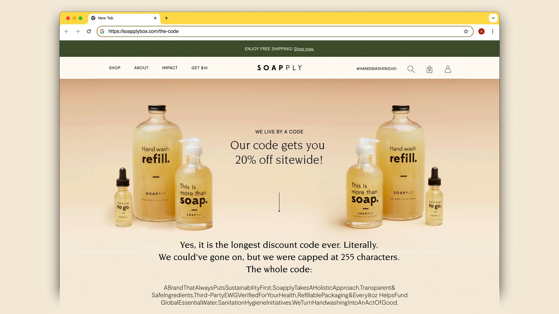Open the red profile avatar A
The height and width of the screenshot is (314, 559).
482,31
